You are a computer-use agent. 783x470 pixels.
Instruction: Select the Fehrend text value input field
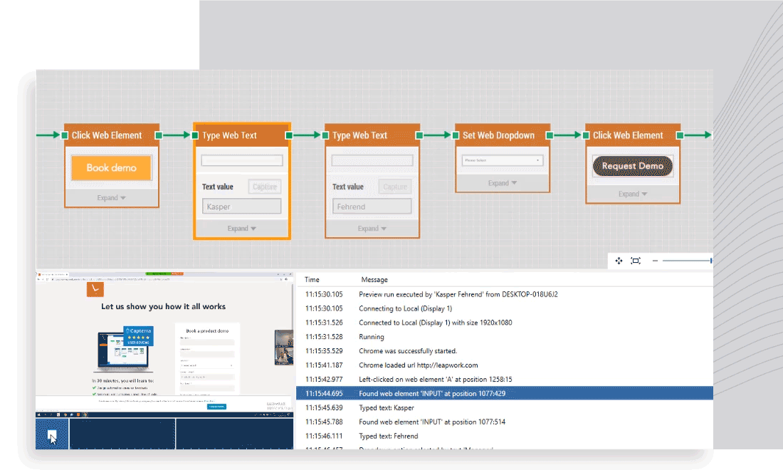(x=372, y=206)
